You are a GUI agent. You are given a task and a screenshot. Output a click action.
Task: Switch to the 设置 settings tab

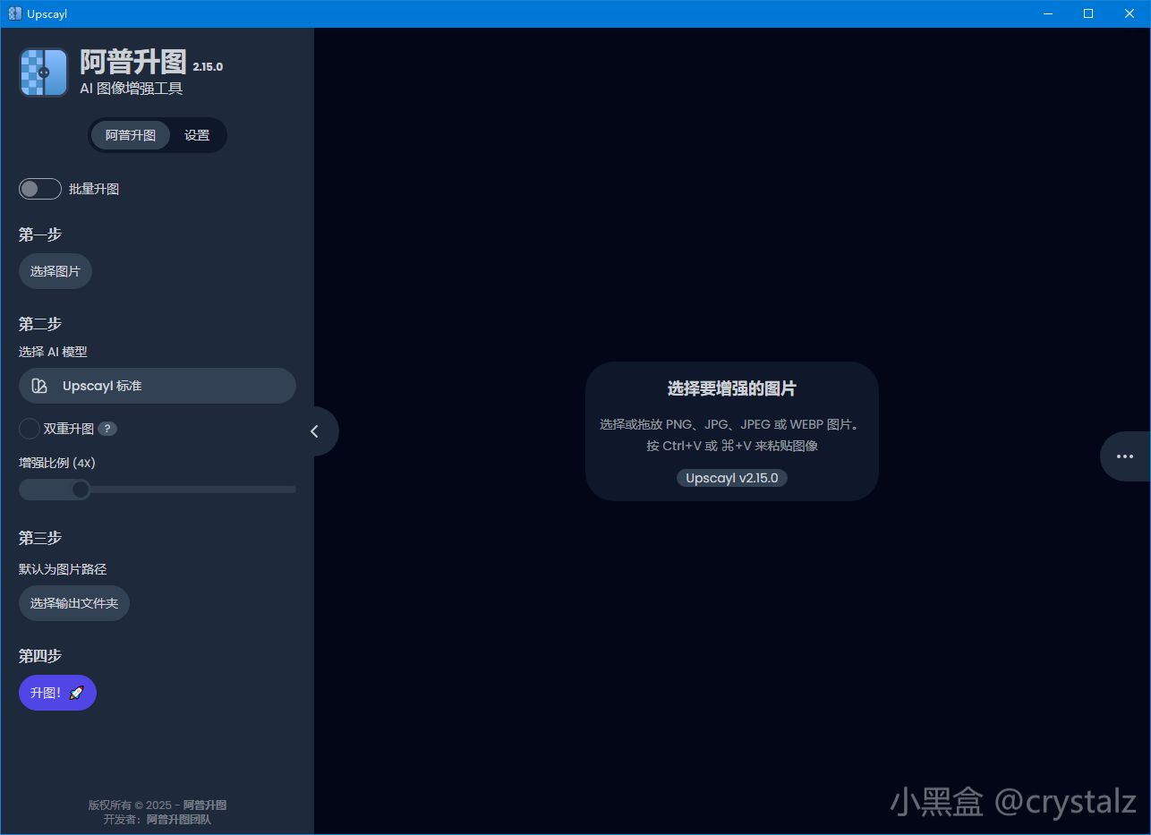[197, 135]
